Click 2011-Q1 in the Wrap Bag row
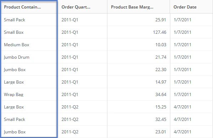 70,95
